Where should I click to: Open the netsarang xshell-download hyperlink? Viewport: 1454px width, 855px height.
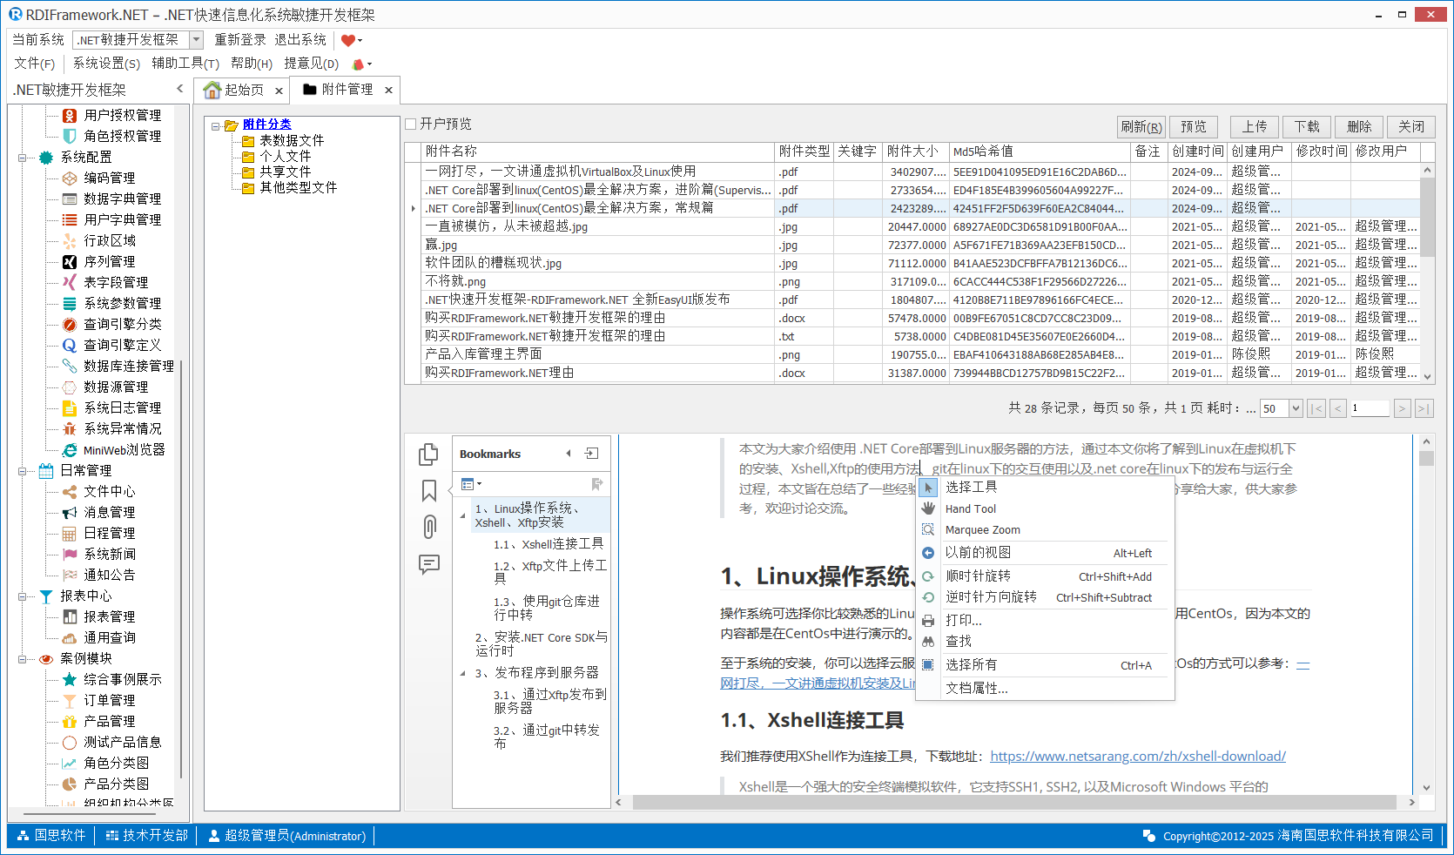coord(1137,757)
